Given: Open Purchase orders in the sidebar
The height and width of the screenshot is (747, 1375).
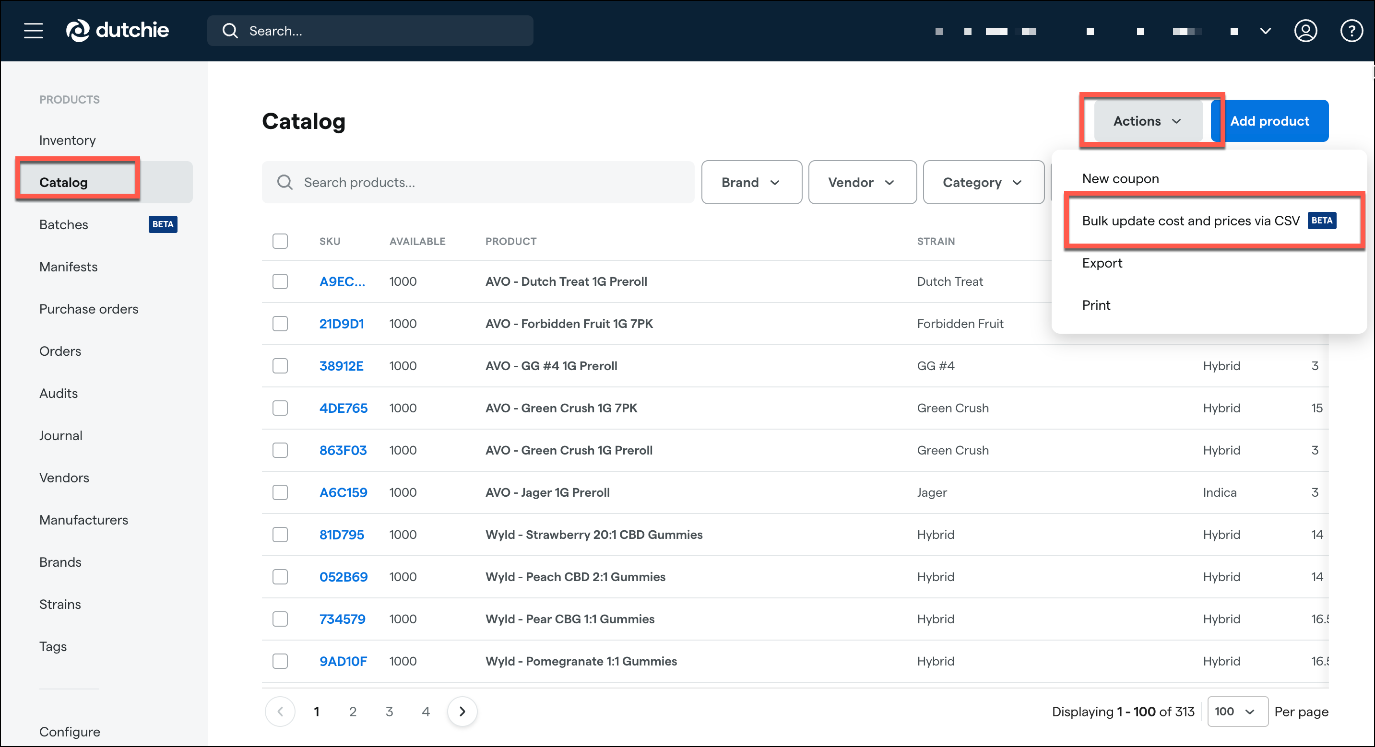Looking at the screenshot, I should click(89, 308).
